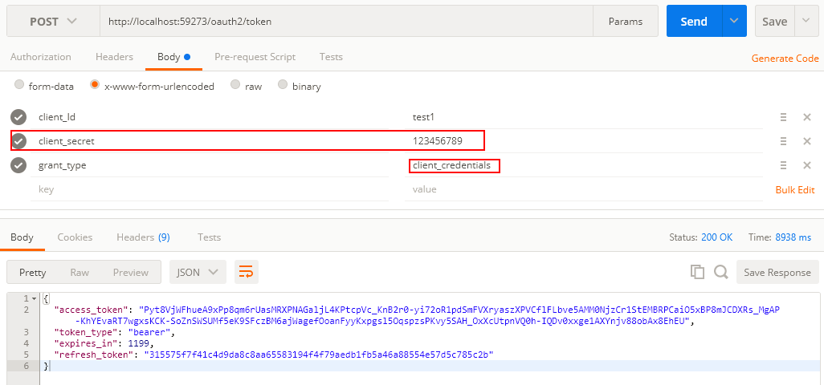Delete the grant_type row
This screenshot has width=824, height=385.
807,165
